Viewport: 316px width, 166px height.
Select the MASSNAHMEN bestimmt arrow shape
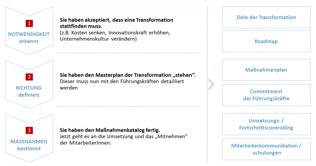[x=29, y=138]
